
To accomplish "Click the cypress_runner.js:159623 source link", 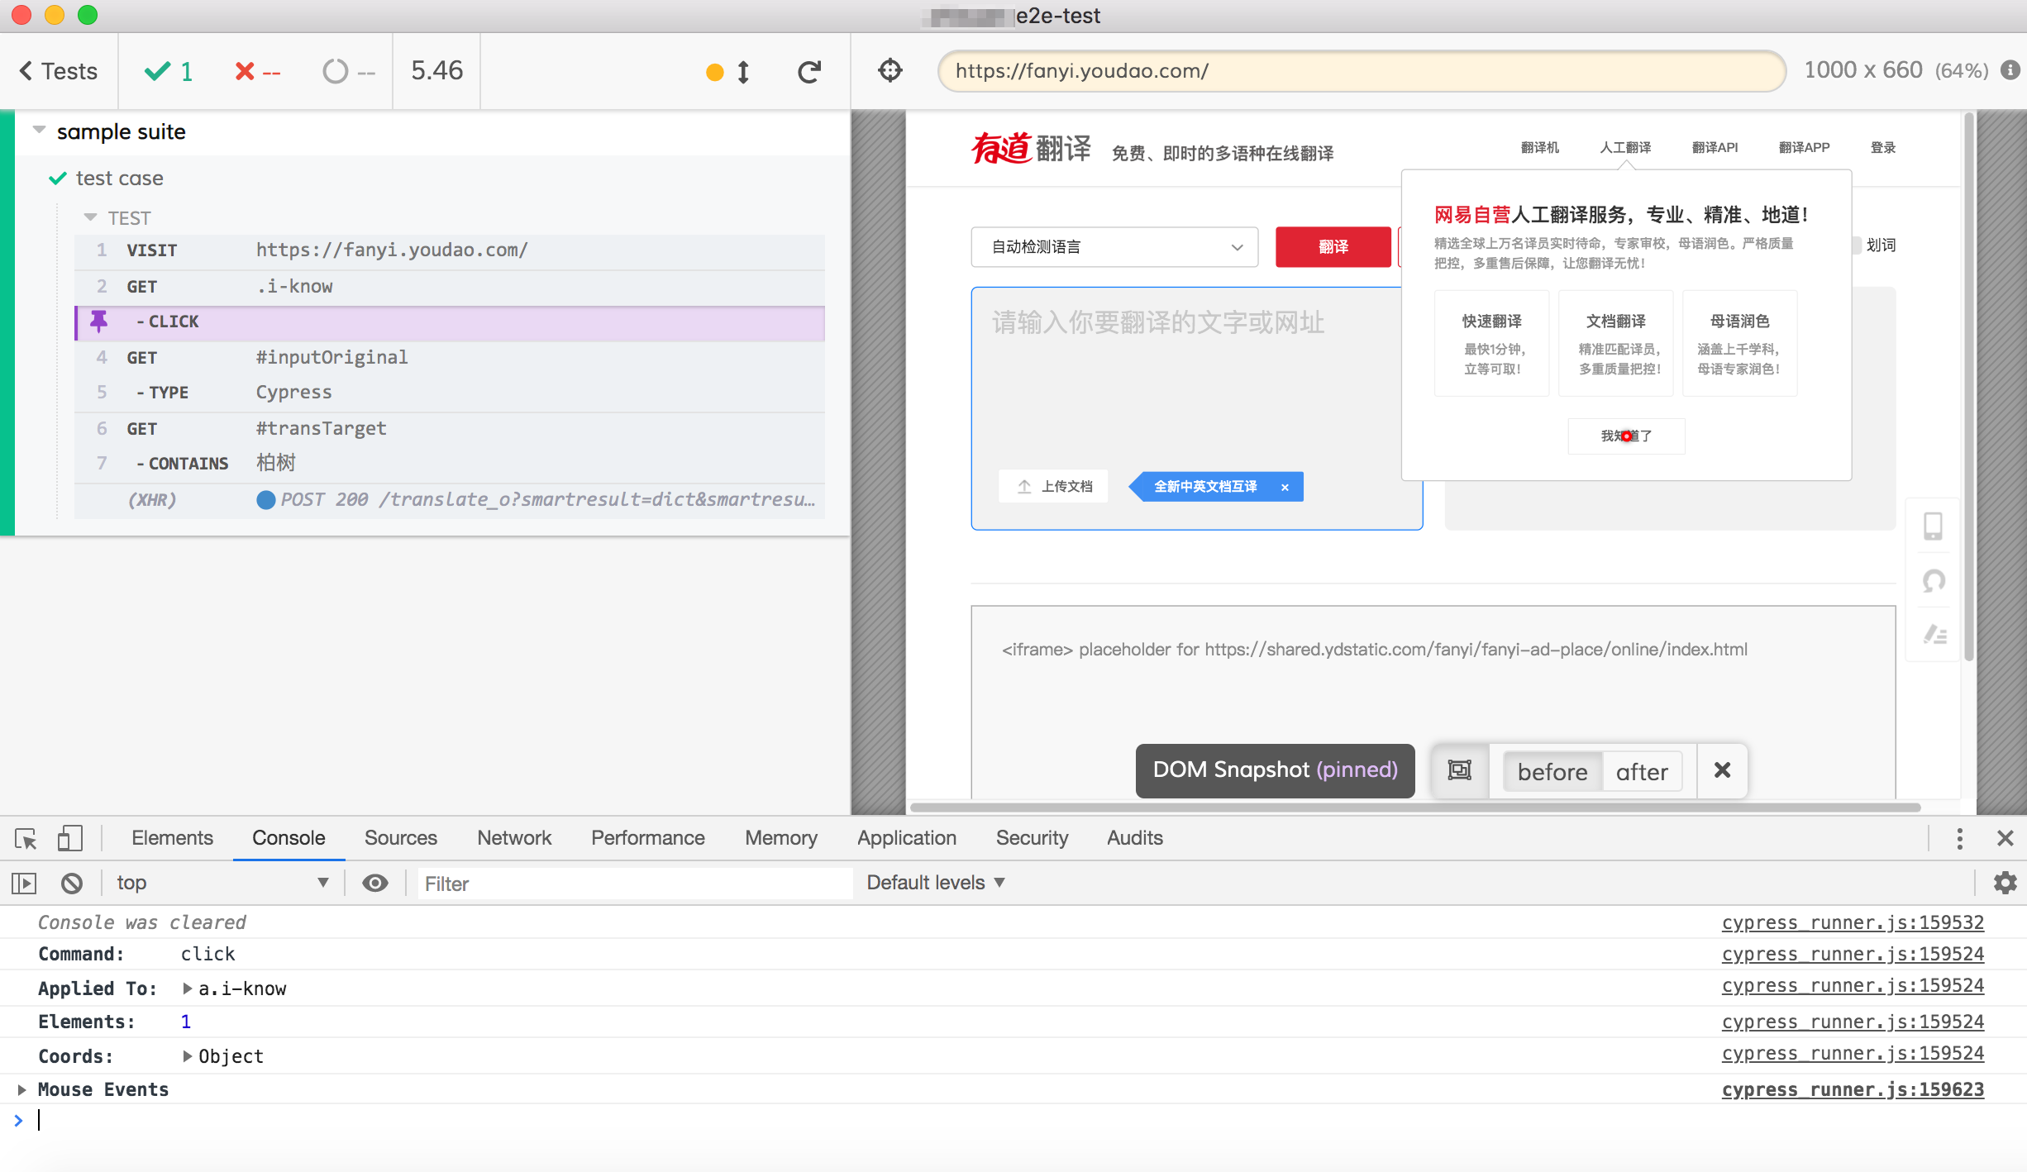I will (x=1852, y=1089).
